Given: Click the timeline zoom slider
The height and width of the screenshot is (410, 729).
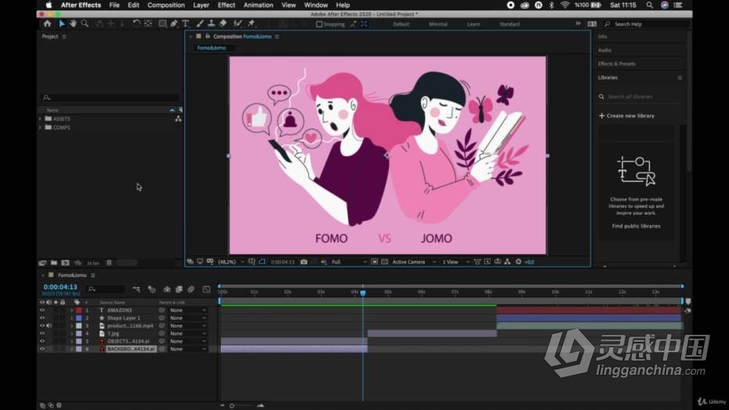Looking at the screenshot, I should point(232,405).
